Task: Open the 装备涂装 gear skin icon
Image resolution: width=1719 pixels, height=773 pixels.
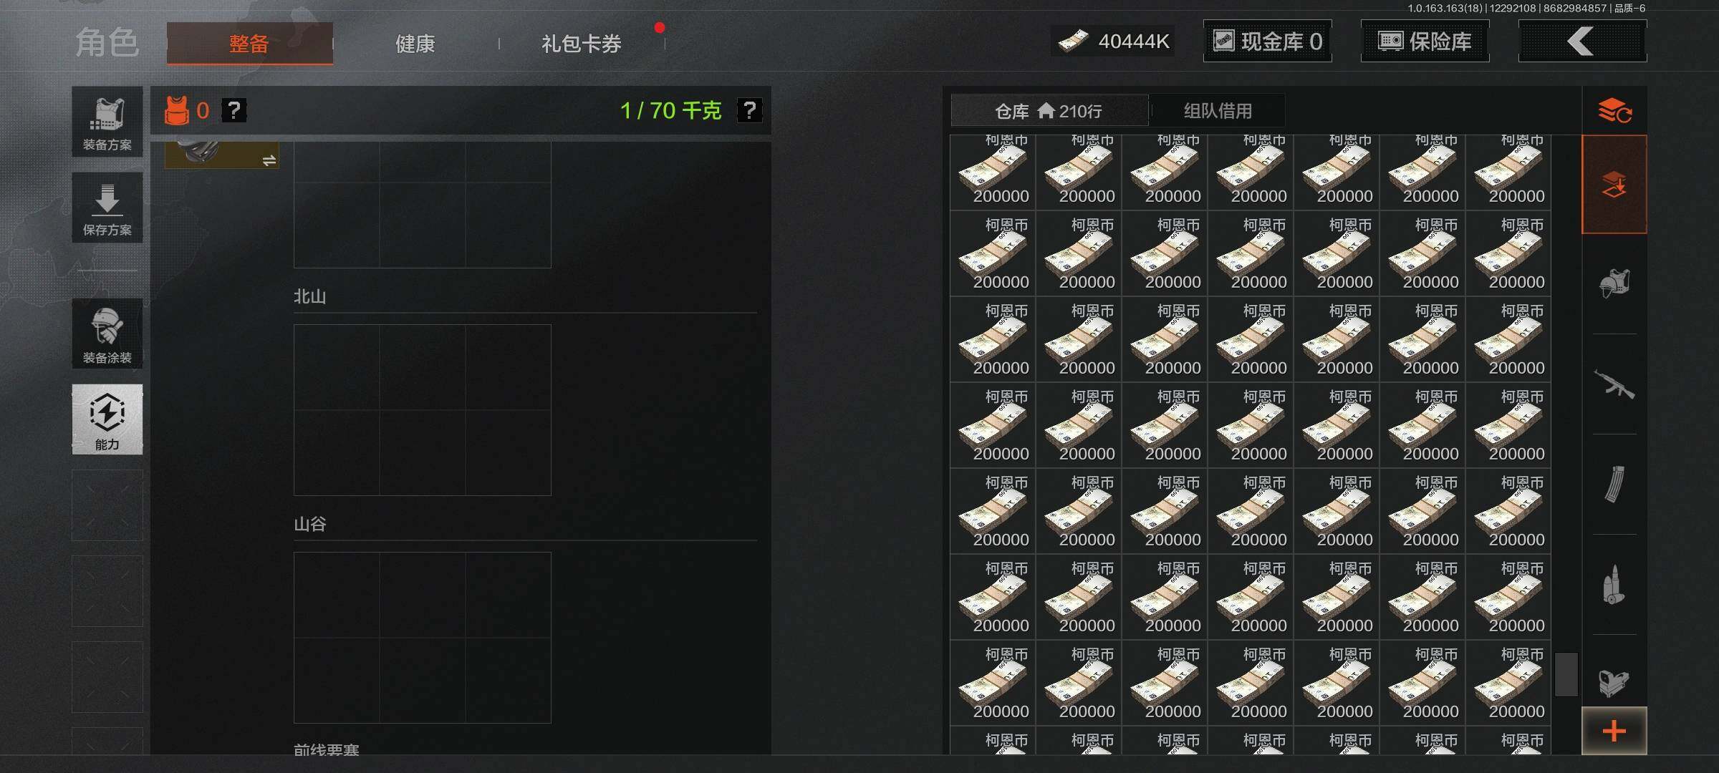Action: 107,334
